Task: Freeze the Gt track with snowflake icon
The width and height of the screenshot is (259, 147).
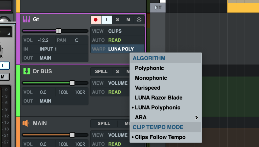Action: tap(139, 20)
